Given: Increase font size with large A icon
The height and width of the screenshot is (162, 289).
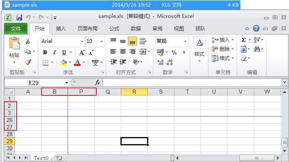Looking at the screenshot, I should (82, 53).
